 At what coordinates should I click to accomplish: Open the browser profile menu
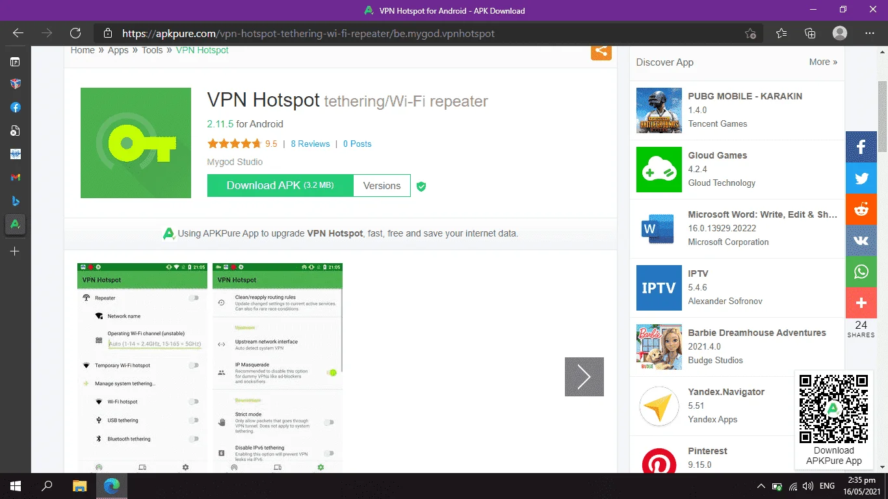(x=840, y=33)
